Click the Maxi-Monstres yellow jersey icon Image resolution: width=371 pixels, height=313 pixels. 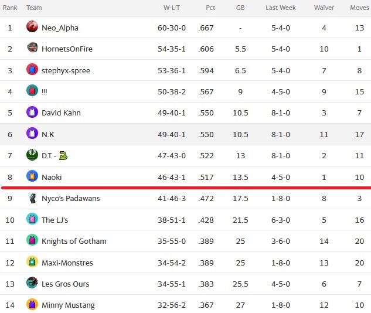pos(32,261)
